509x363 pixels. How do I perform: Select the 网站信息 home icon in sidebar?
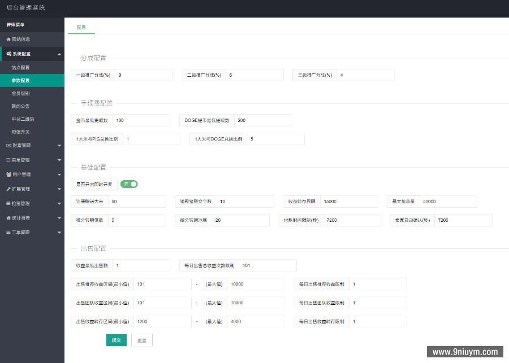9,39
